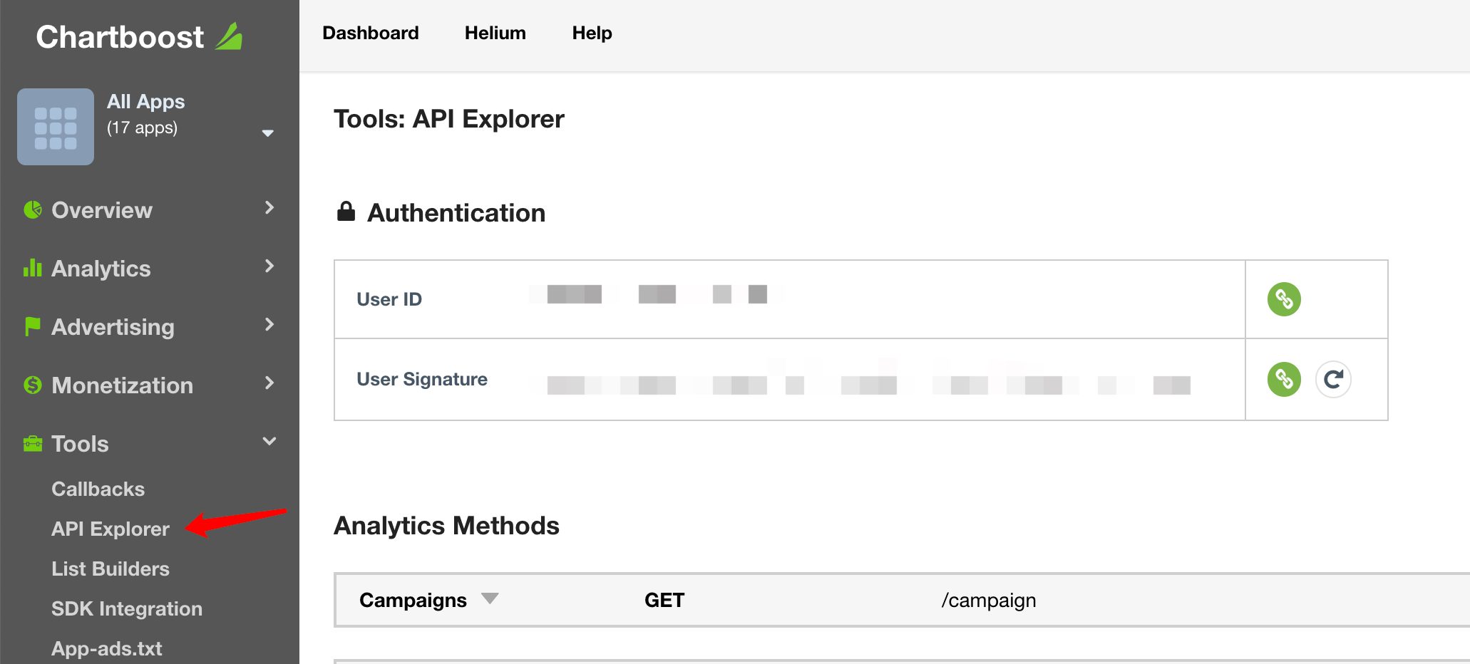Expand the Overview section chevron
The image size is (1470, 664).
click(269, 207)
